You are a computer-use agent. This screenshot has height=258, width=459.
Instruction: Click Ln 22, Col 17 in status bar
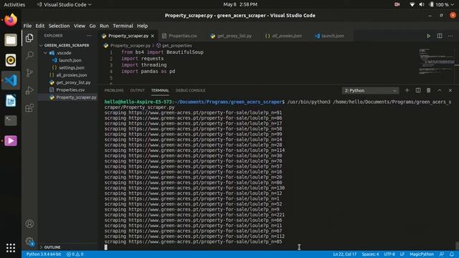pos(344,254)
